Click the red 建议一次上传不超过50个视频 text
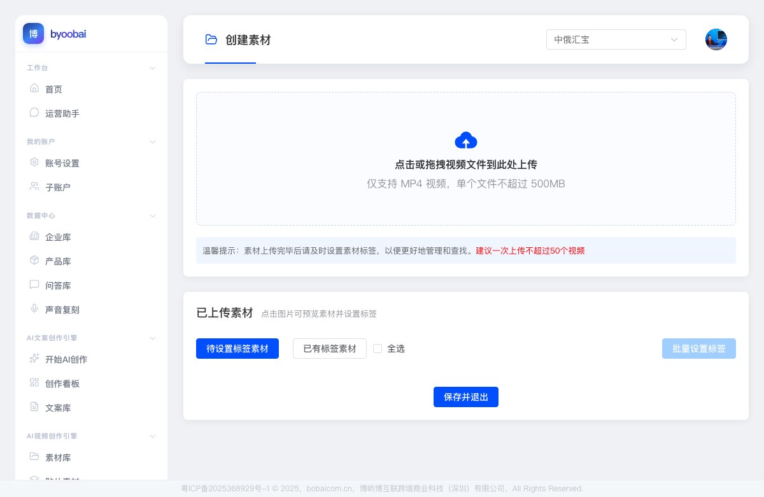The image size is (764, 497). [530, 250]
